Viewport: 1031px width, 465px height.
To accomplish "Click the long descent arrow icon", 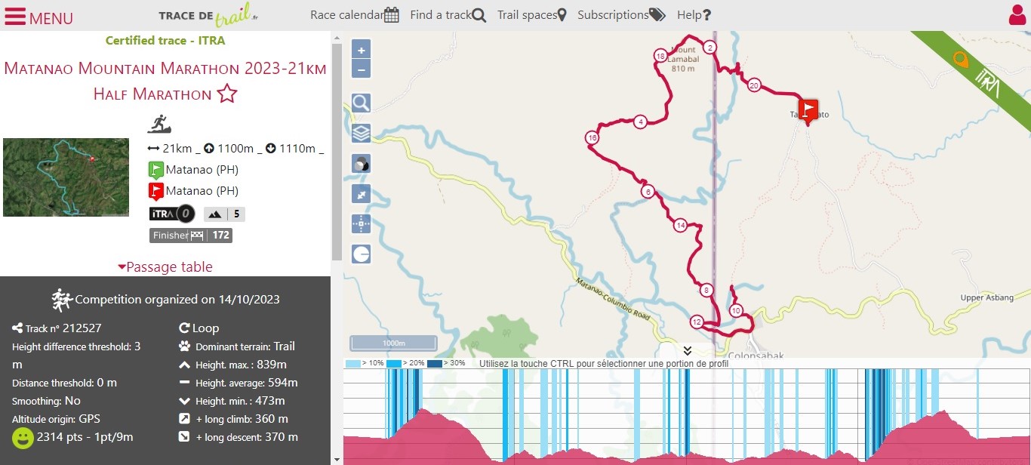I will click(183, 437).
